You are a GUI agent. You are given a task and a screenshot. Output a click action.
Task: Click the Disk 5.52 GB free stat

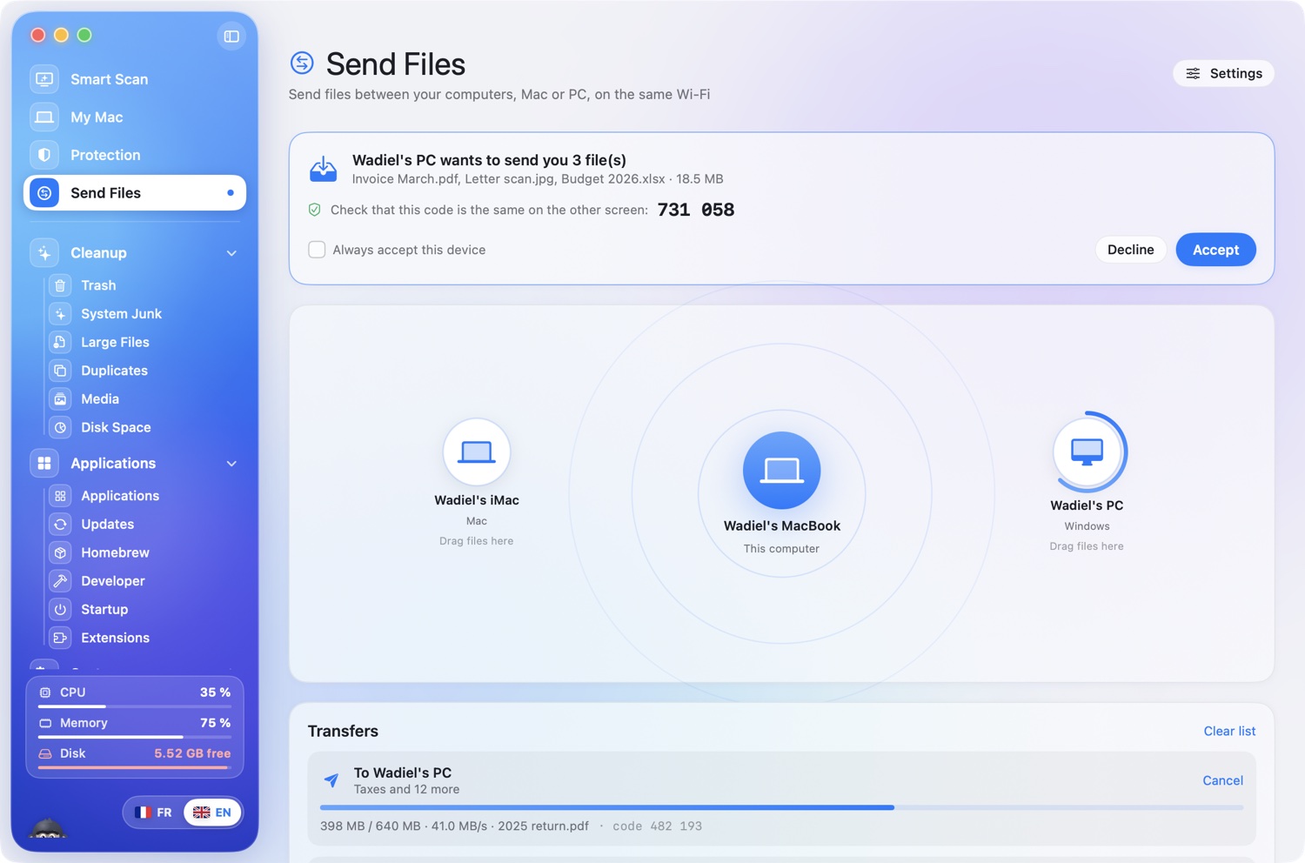(x=135, y=753)
